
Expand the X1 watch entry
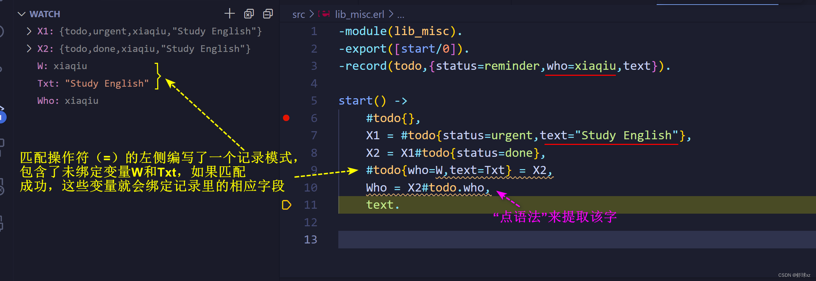coord(29,31)
